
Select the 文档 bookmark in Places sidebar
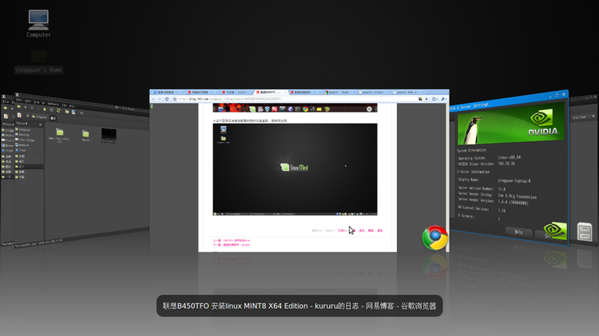click(20, 156)
